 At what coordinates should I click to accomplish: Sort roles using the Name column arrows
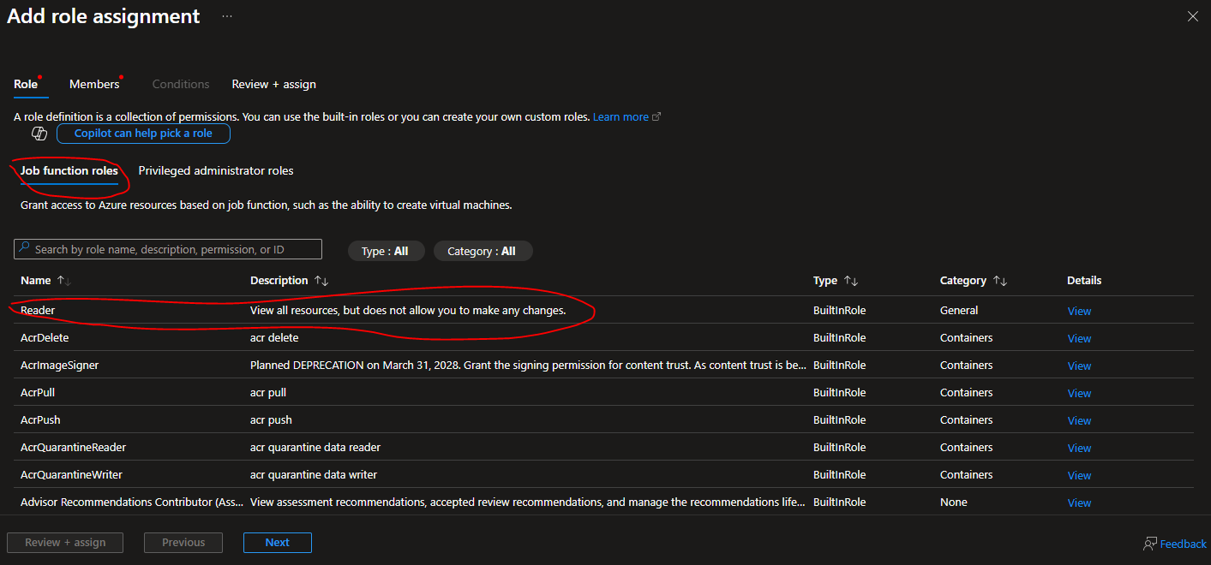coord(64,281)
